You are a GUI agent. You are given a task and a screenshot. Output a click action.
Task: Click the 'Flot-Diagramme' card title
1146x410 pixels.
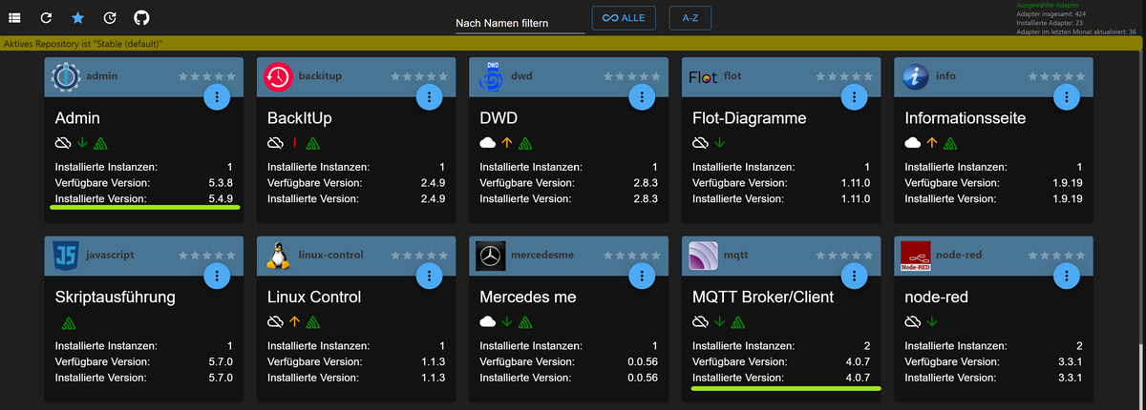(750, 118)
